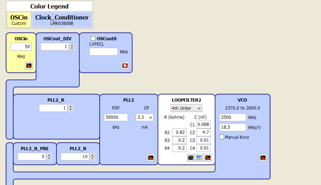Toggle the Manual Kvco checkbox
The height and width of the screenshot is (185, 321).
click(222, 137)
